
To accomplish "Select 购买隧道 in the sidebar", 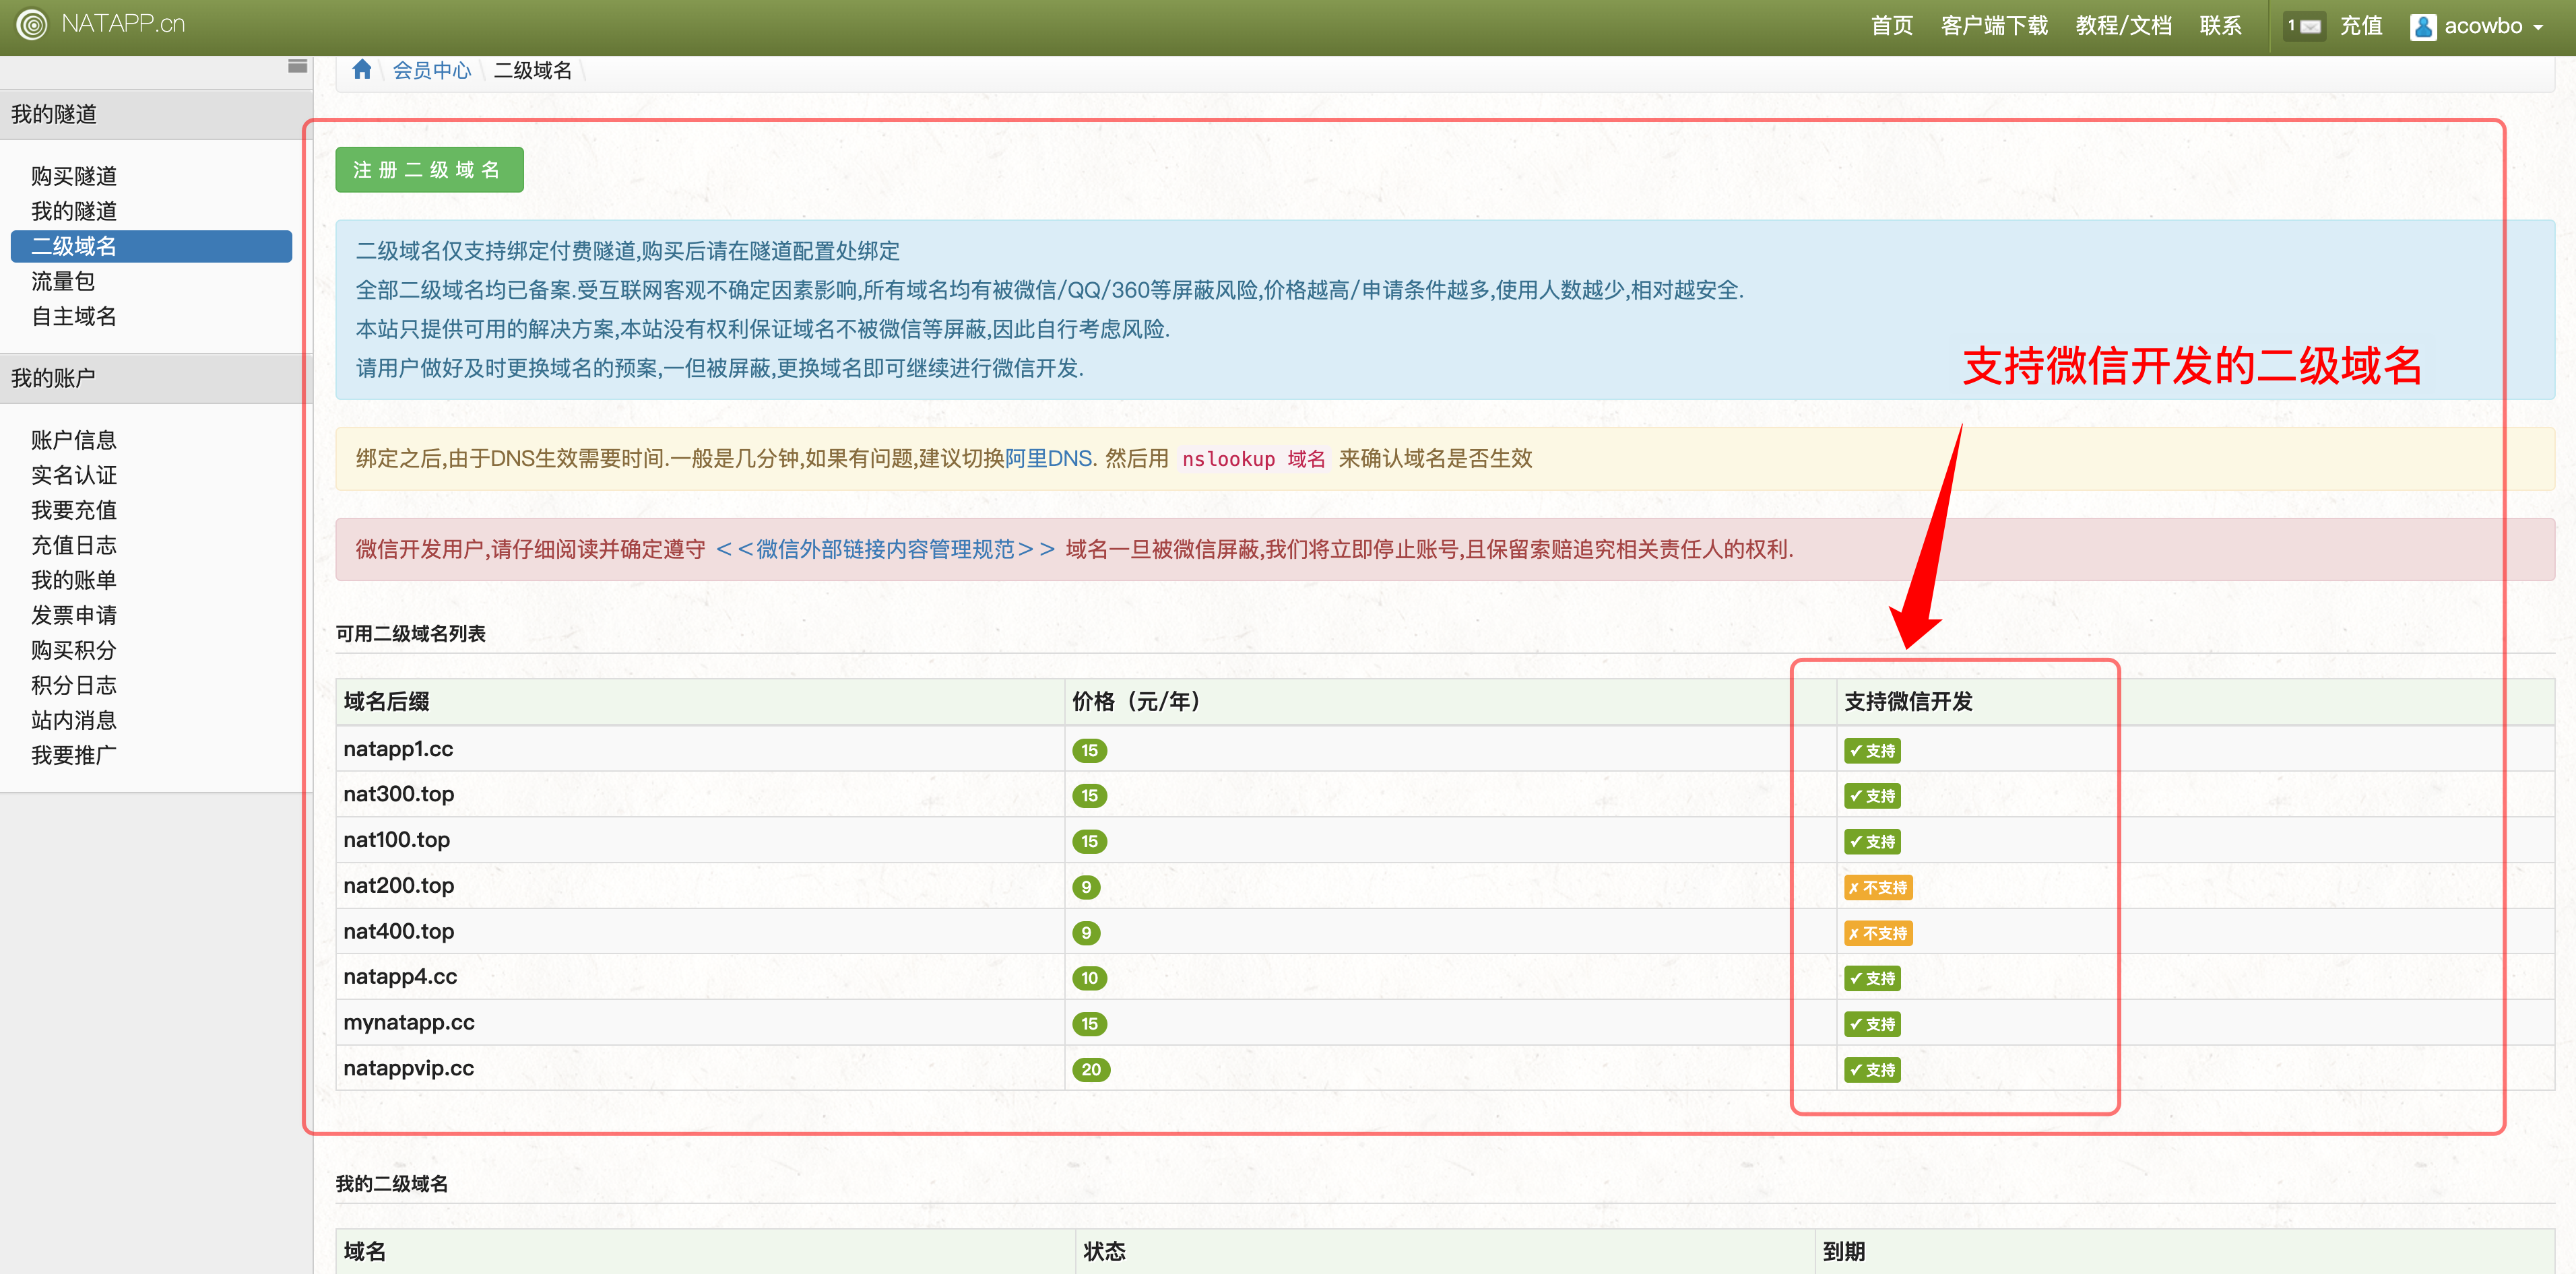I will (74, 176).
